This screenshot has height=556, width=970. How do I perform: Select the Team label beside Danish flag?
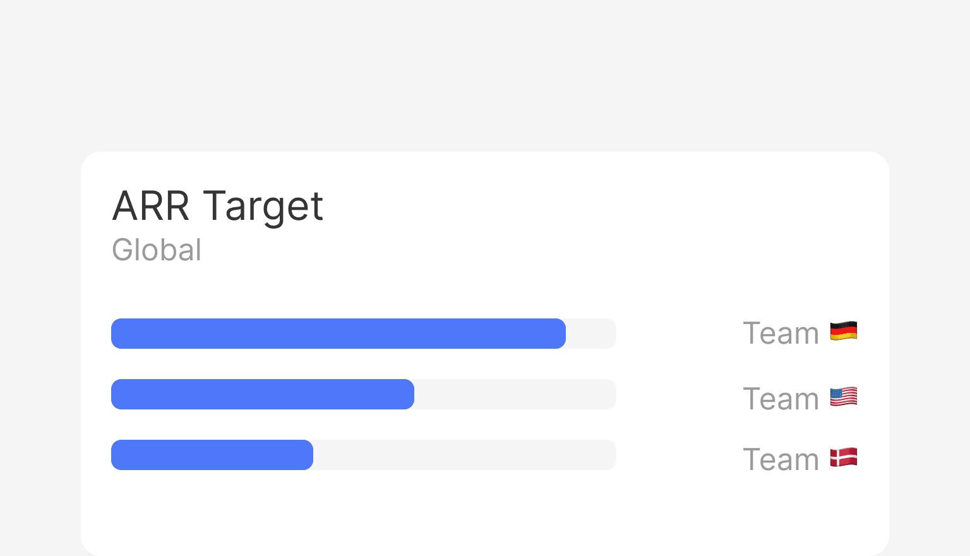(781, 459)
